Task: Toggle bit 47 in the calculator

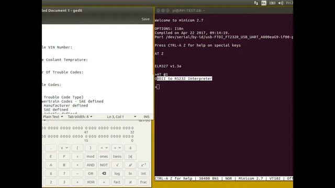Action: (x=86, y=128)
